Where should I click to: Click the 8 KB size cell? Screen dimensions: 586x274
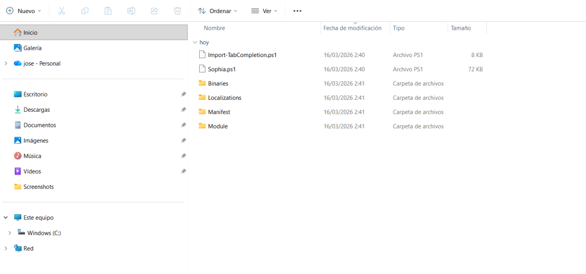(476, 55)
